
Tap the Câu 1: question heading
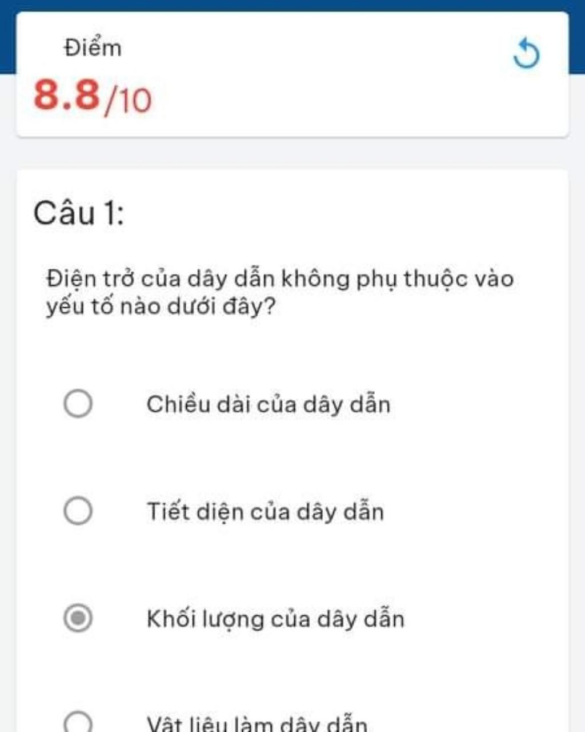pos(78,213)
